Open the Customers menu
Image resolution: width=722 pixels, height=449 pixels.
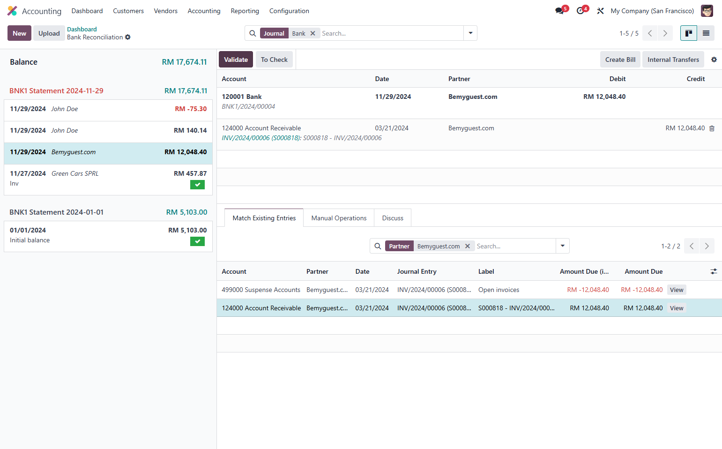point(128,11)
